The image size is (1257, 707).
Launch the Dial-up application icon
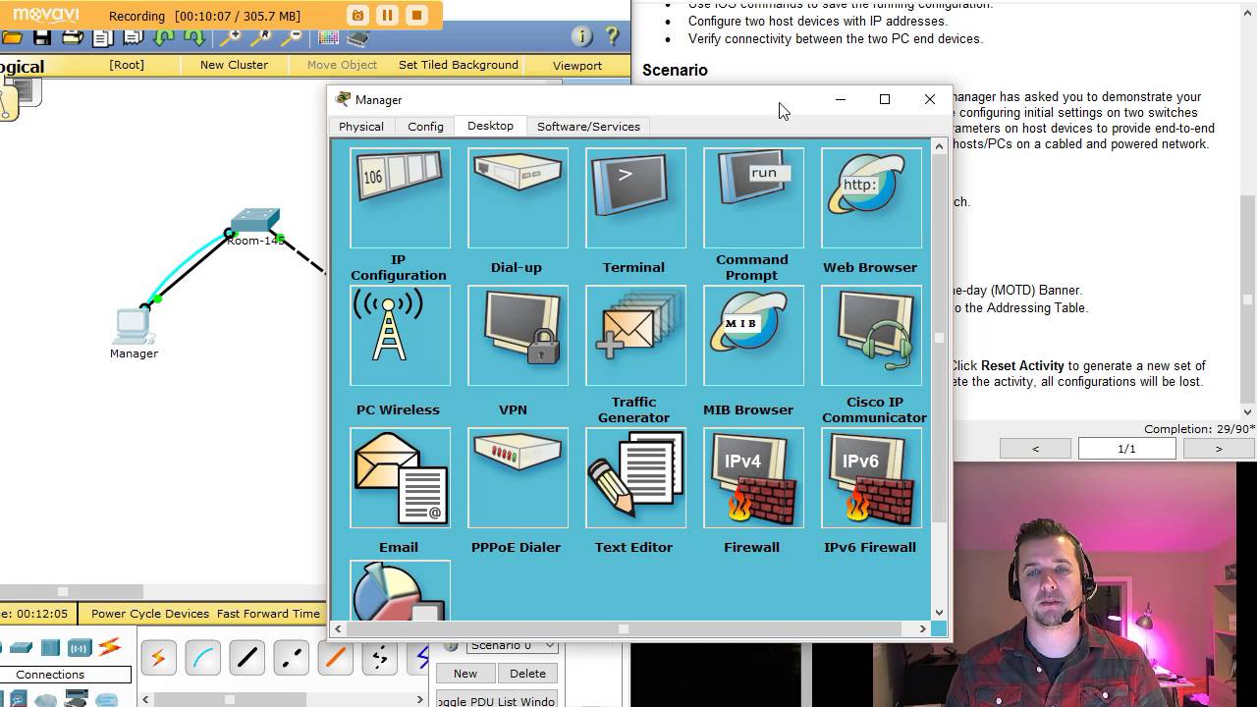click(518, 197)
